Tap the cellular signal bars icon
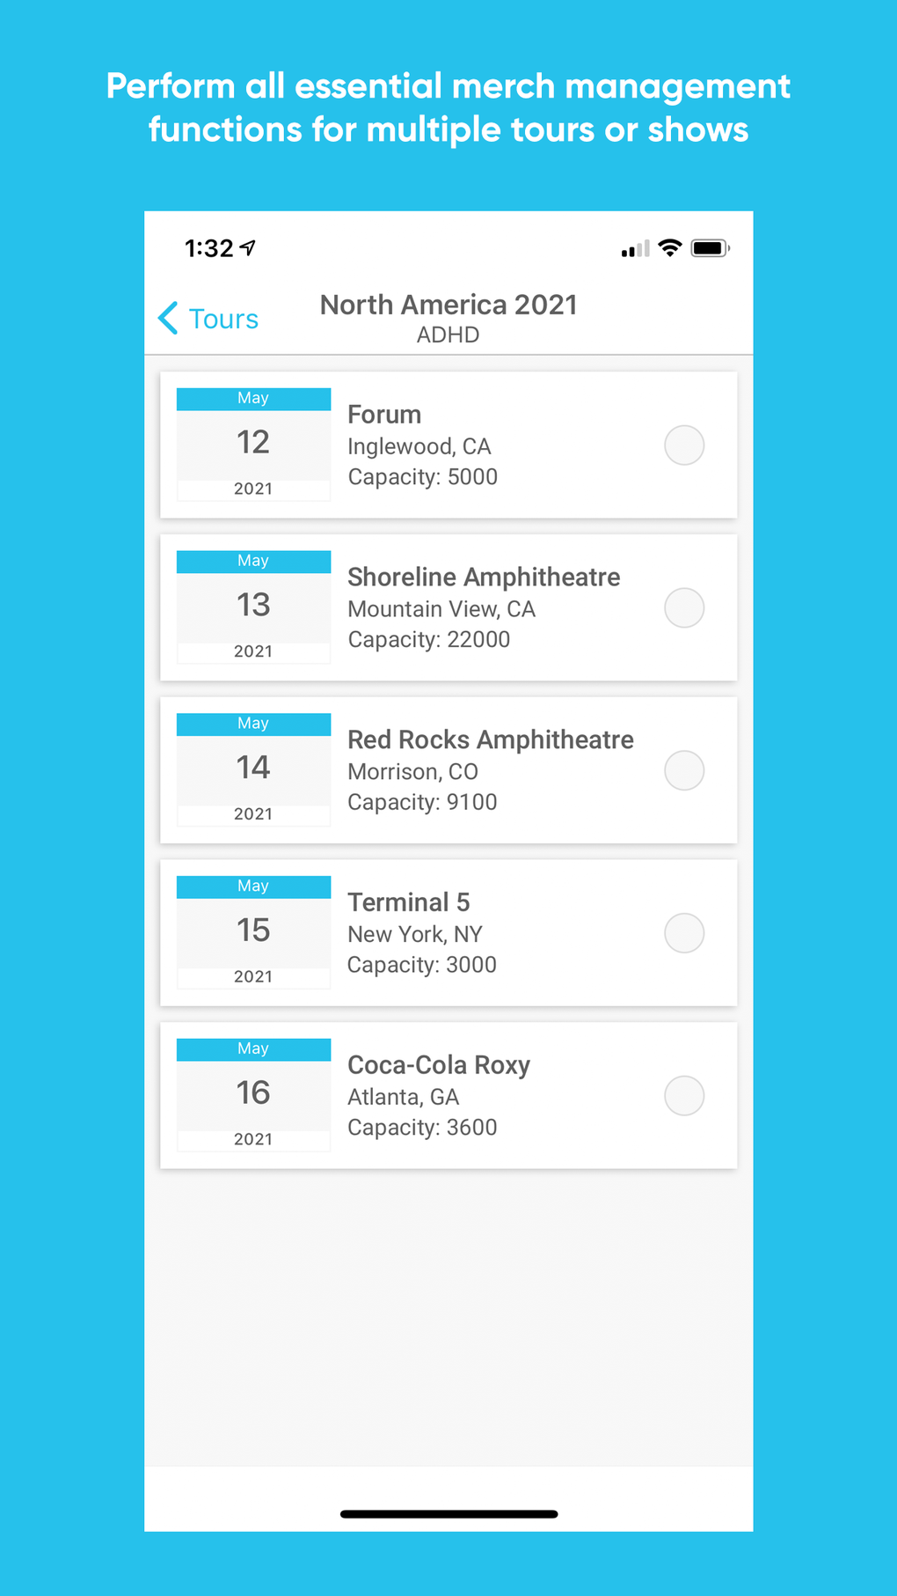Viewport: 897px width, 1596px height. 635,249
